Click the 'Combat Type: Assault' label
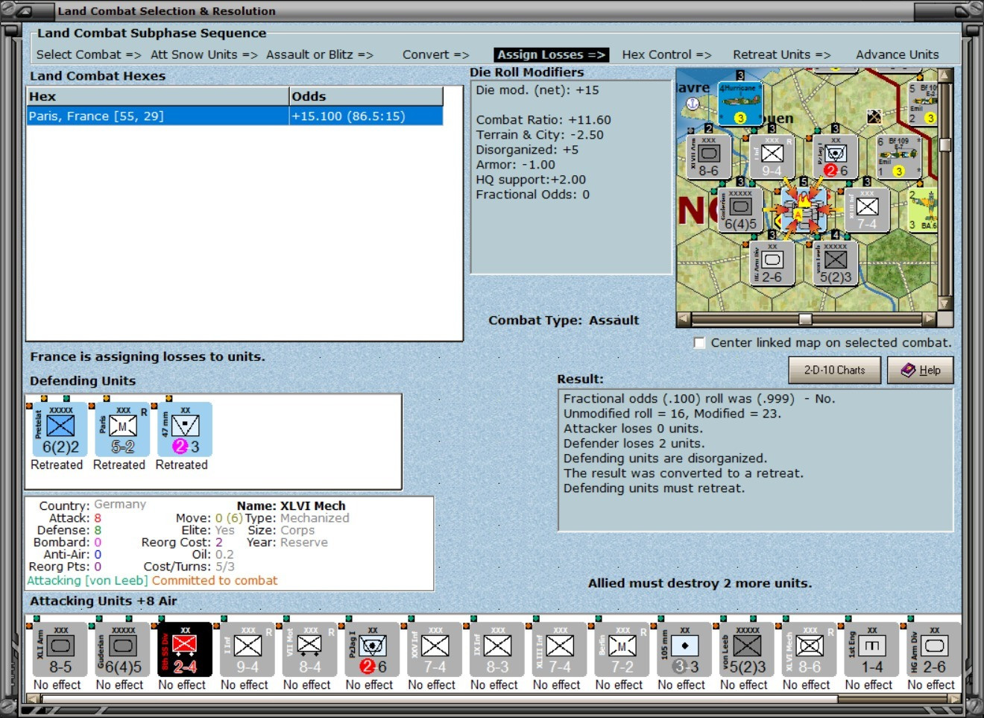The image size is (984, 718). pos(564,320)
